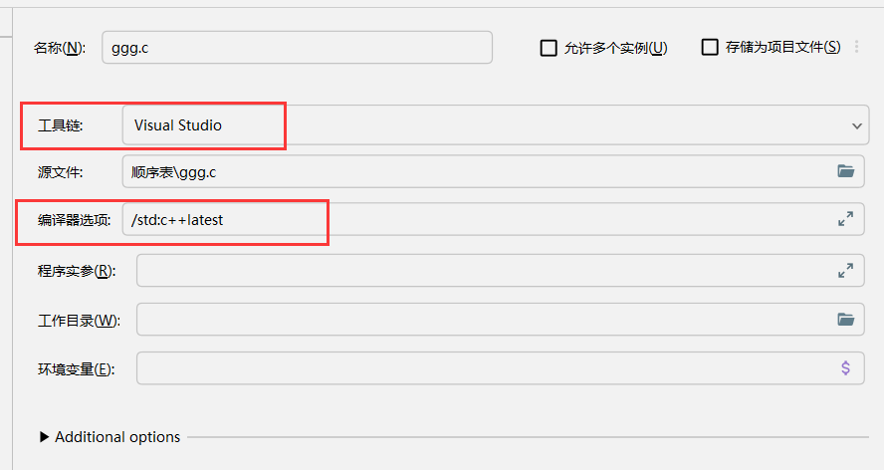The image size is (884, 470).
Task: Toggle the 存储为项目文件 checkbox
Action: point(710,48)
